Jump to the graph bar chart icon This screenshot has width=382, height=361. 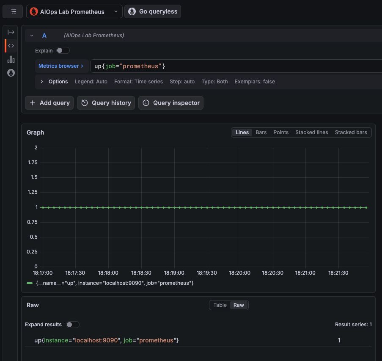tap(11, 59)
